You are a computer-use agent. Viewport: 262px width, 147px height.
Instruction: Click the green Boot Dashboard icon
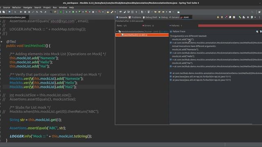(x=61, y=12)
